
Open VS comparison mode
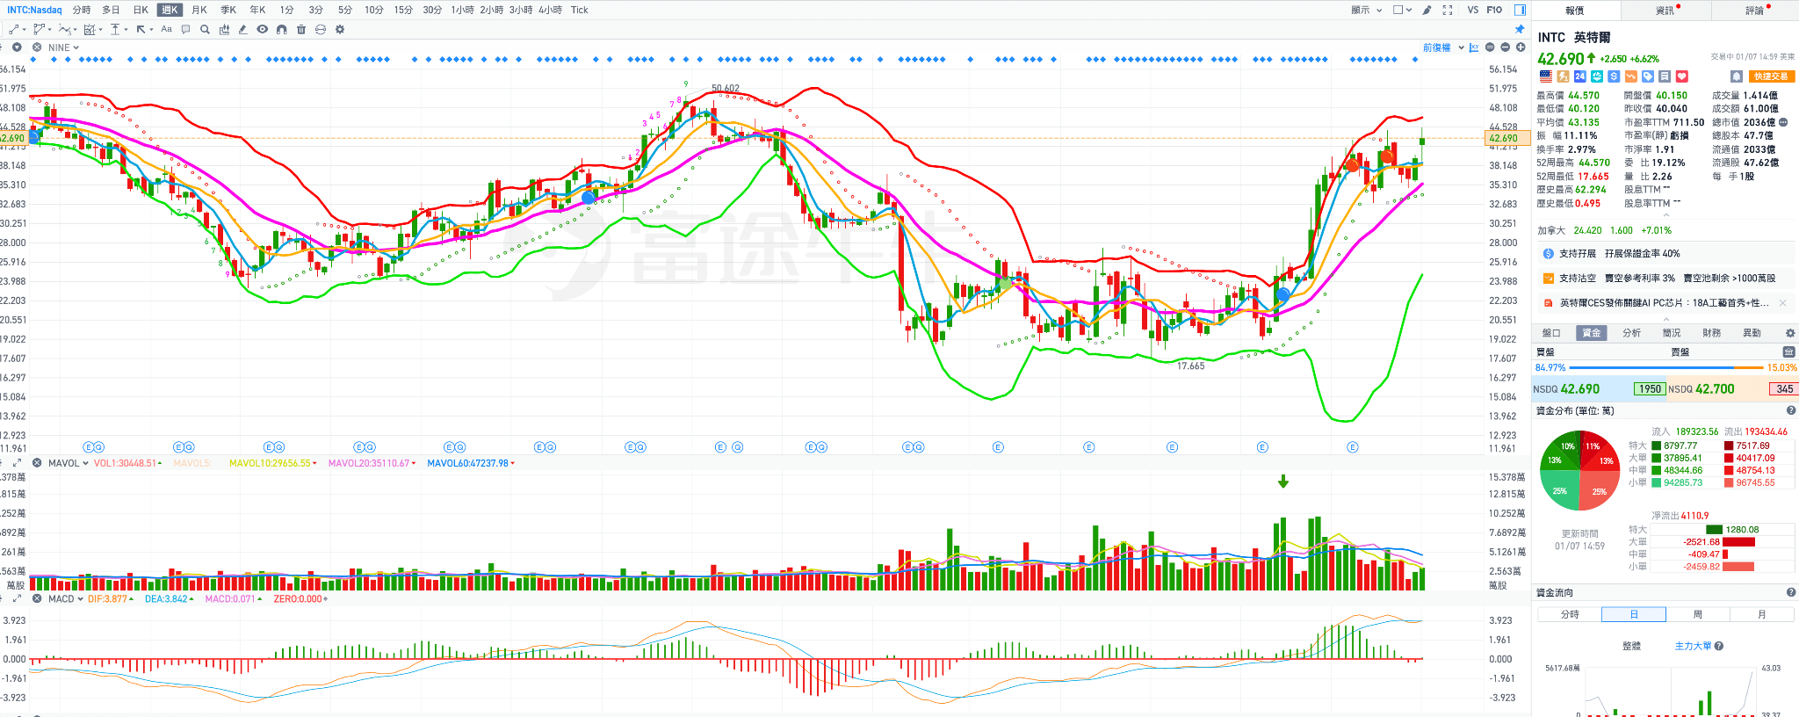click(x=1473, y=11)
